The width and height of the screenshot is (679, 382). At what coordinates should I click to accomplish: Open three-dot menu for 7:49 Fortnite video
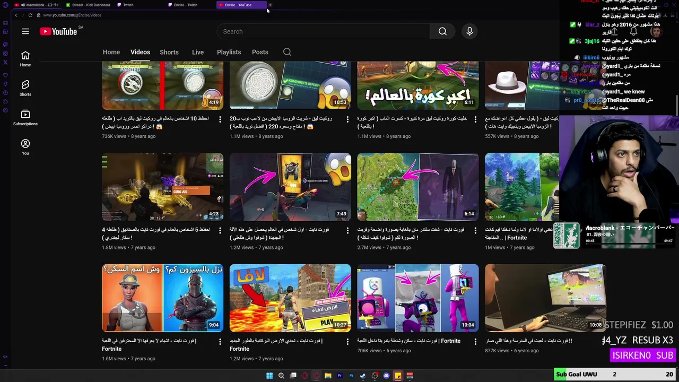347,231
